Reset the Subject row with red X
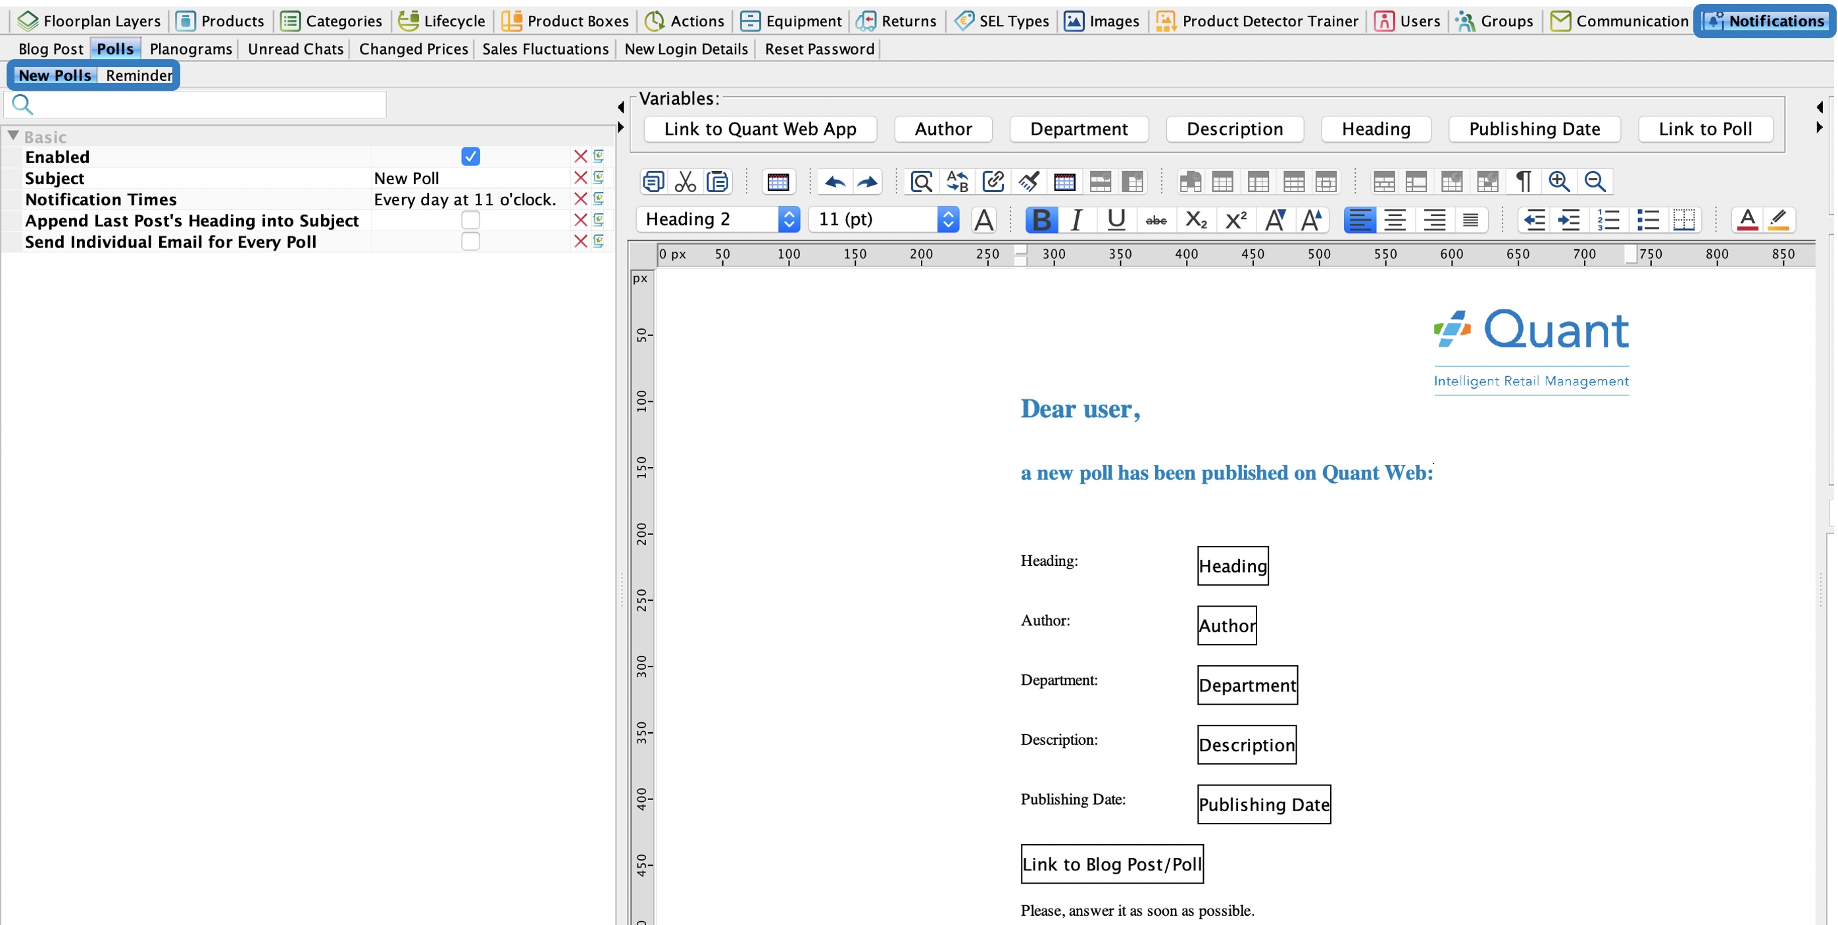 [x=580, y=178]
